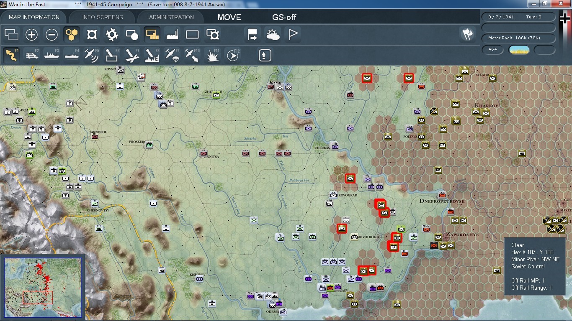The image size is (572, 321).
Task: Select Bomb airfield mode (F7) icon
Action: tap(132, 55)
